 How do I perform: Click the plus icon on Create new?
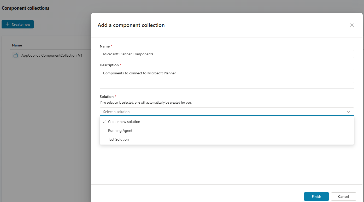tap(8, 24)
